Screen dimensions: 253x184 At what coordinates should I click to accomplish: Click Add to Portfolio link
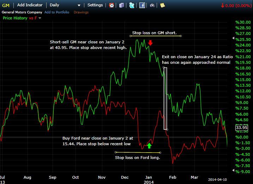pos(57,12)
